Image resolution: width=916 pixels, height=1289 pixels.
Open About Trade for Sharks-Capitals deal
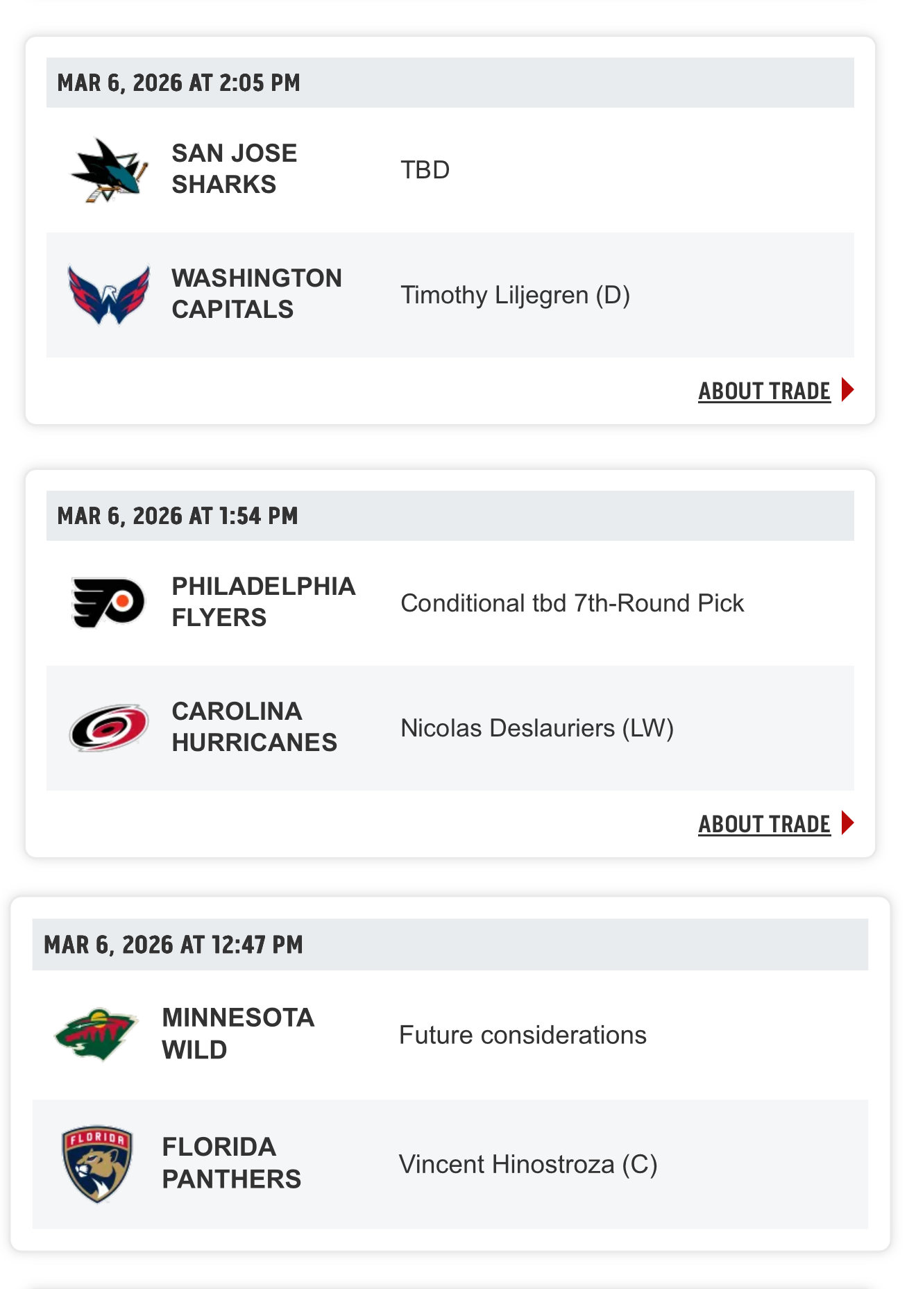pyautogui.click(x=764, y=391)
